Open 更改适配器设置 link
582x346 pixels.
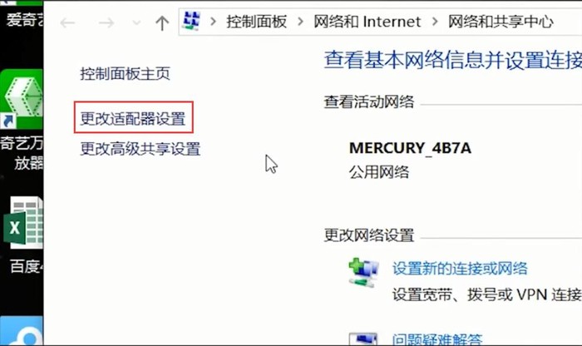(x=133, y=119)
